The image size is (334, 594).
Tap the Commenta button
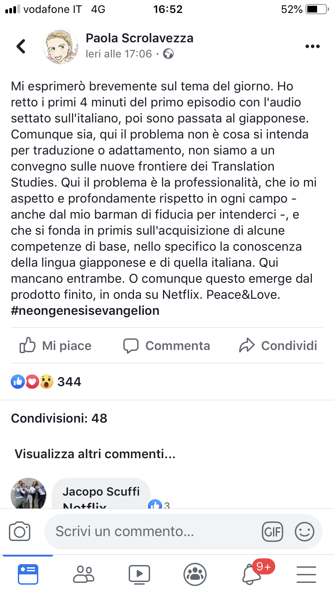pyautogui.click(x=167, y=346)
